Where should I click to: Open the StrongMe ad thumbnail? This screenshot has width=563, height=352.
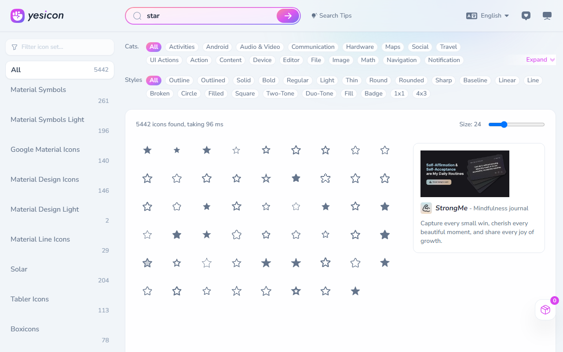click(465, 174)
